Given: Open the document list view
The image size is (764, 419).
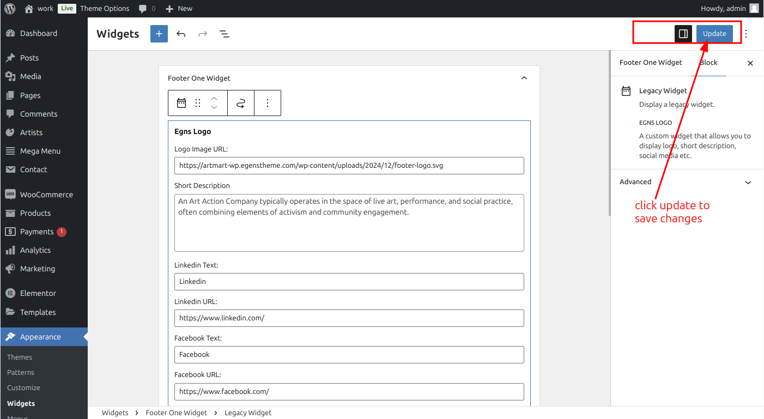Looking at the screenshot, I should tap(225, 34).
